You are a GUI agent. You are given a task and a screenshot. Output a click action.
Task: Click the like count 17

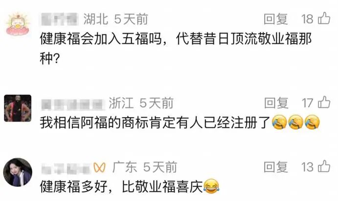307,103
